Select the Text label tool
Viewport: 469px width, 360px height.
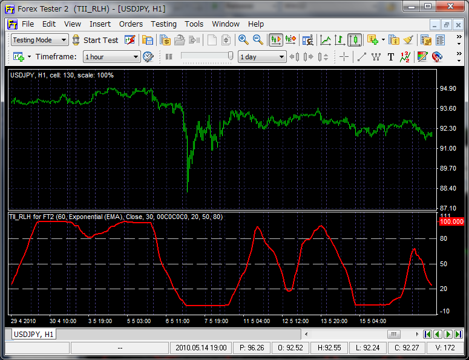391,56
